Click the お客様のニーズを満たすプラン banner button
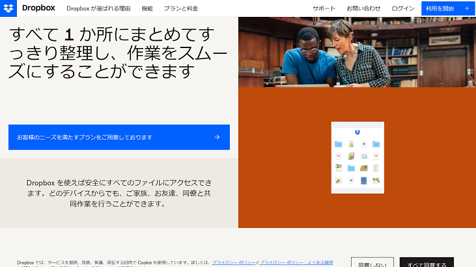Screen dimensions: 476x267 coord(119,137)
